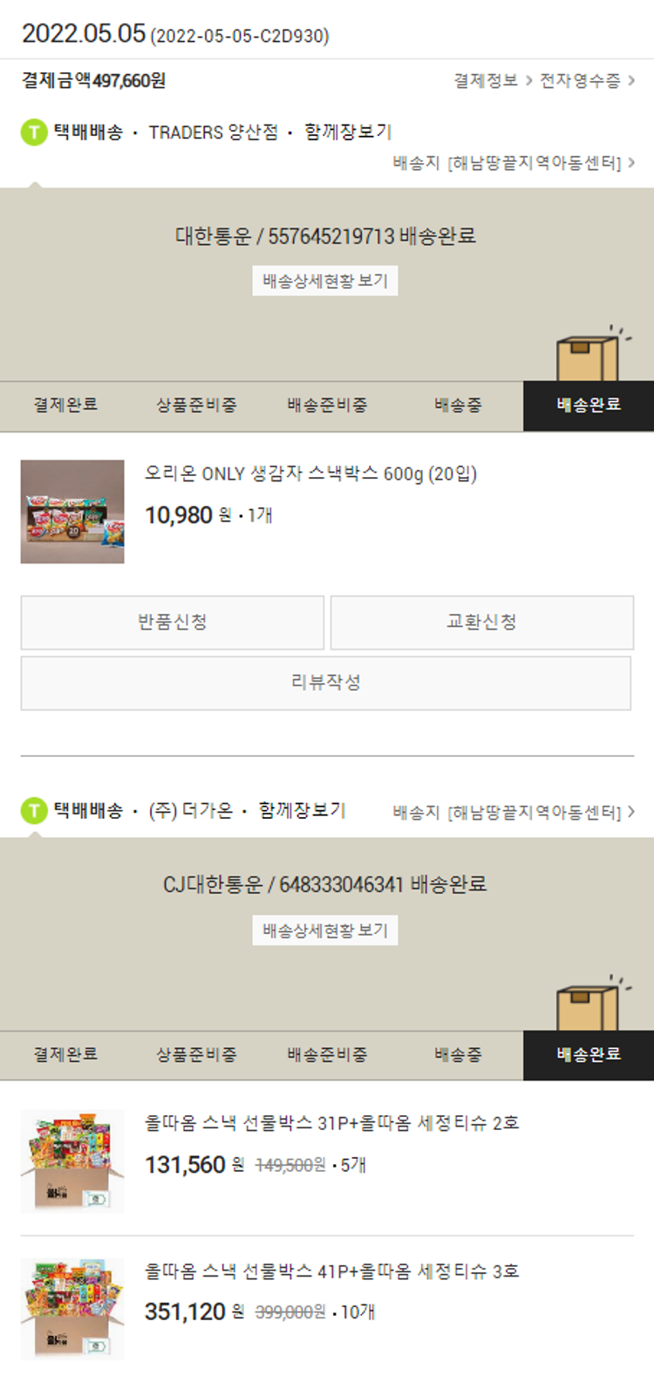This screenshot has width=654, height=1376.
Task: Expand first 배송지 해남땅끝지역아동센터 address chevron
Action: tap(631, 162)
